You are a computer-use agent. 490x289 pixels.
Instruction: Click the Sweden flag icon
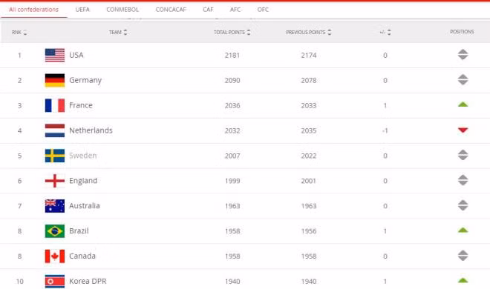click(55, 156)
